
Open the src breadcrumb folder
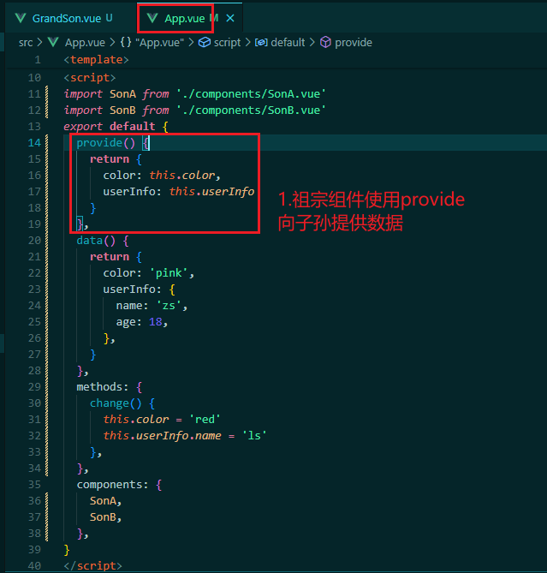coord(26,43)
